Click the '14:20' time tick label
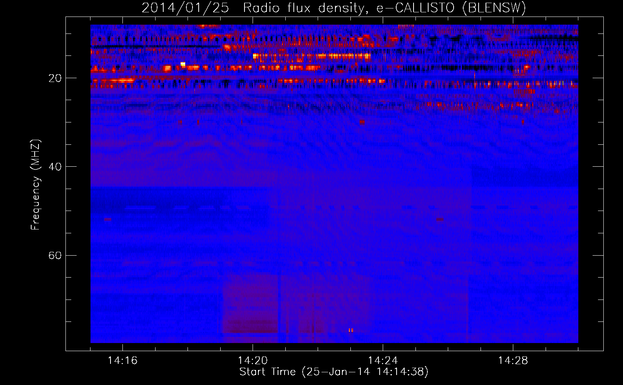The image size is (623, 385). (x=253, y=361)
